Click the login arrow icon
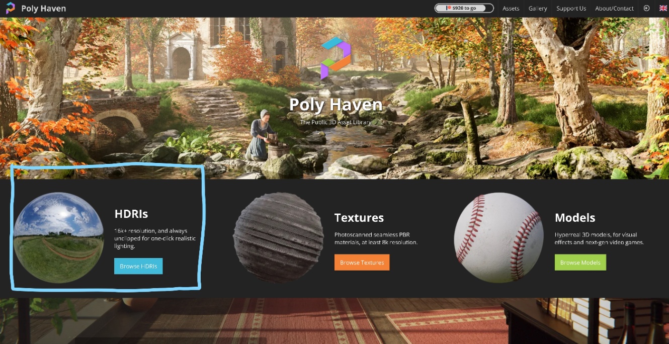 [x=646, y=9]
